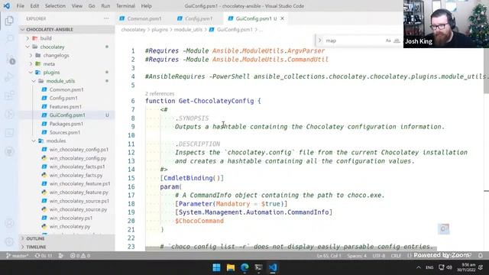Screen dimensions: 489x275
Task: Expand the changelogs folder
Action: pyautogui.click(x=66, y=55)
